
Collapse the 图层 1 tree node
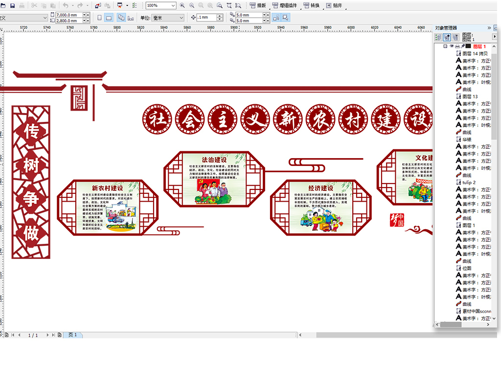(x=445, y=47)
